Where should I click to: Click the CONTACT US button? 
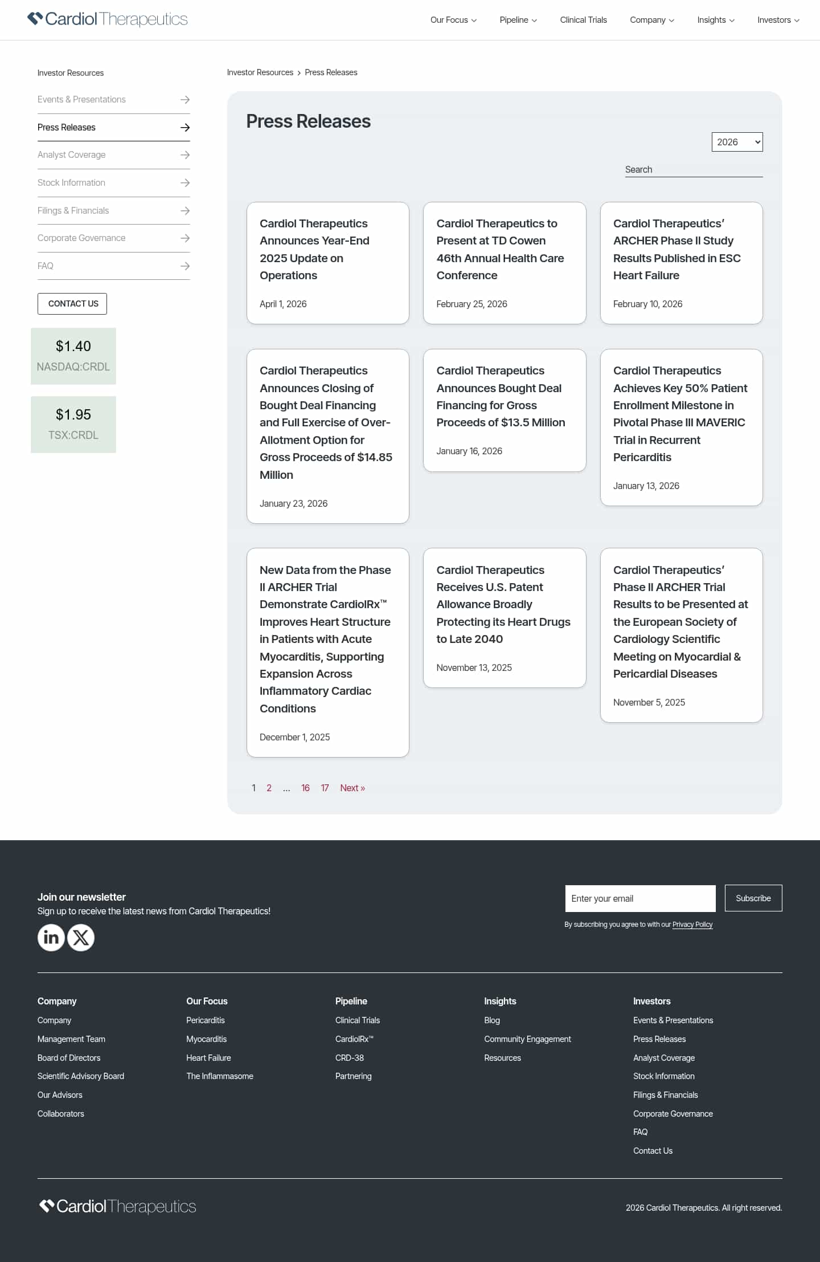pos(72,304)
